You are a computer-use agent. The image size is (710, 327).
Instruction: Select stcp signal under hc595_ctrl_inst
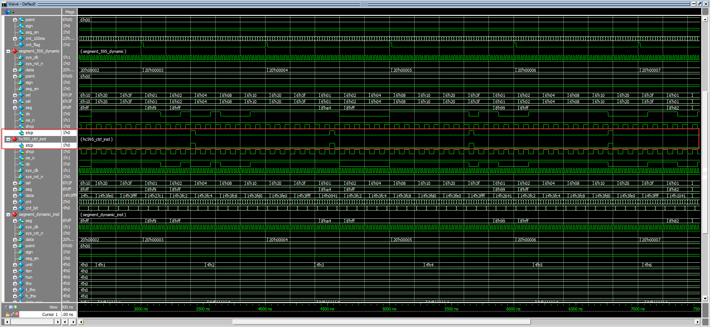(x=29, y=145)
